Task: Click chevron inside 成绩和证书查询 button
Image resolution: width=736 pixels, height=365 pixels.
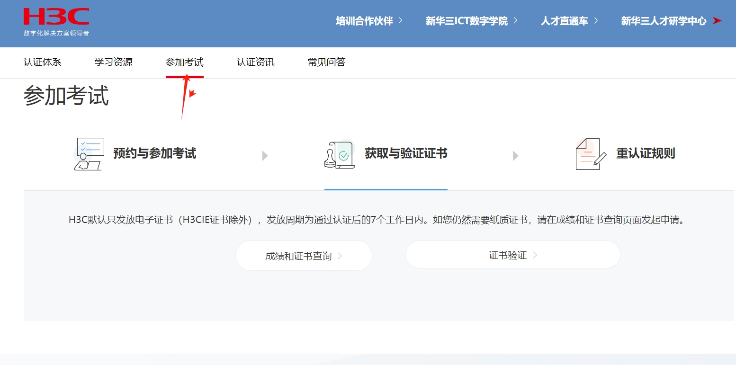Action: (x=340, y=256)
